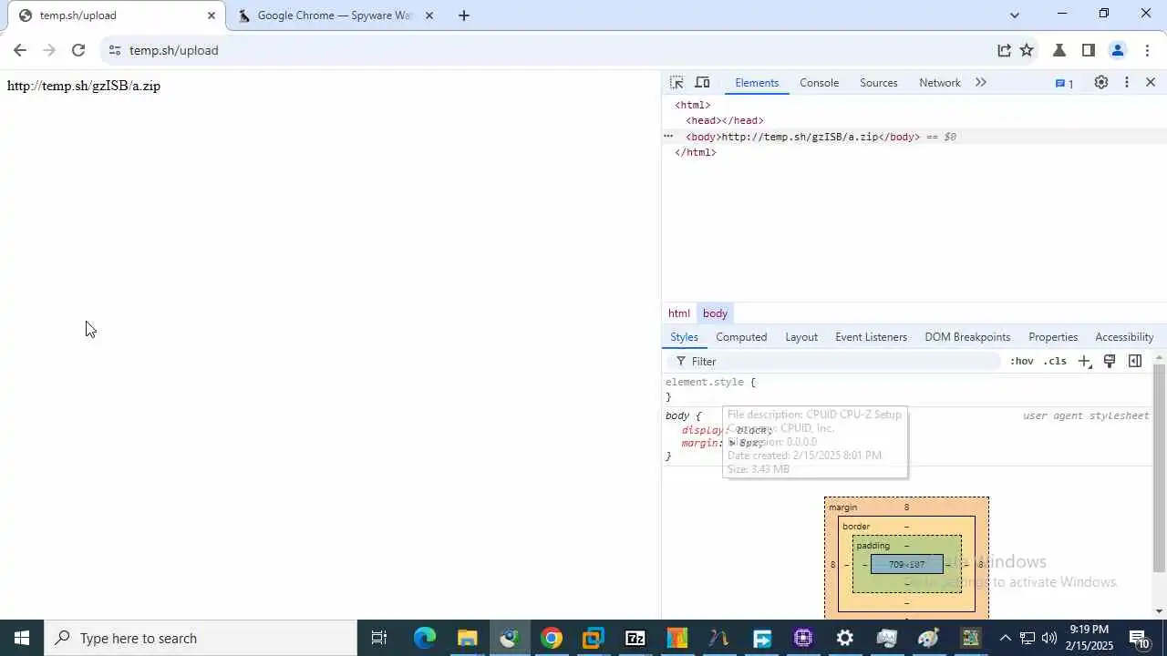Click the margin label in the box model

coord(842,507)
